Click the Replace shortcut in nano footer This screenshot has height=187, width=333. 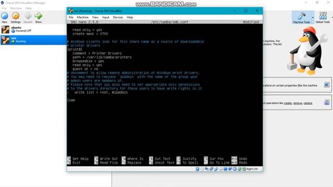pyautogui.click(x=132, y=163)
